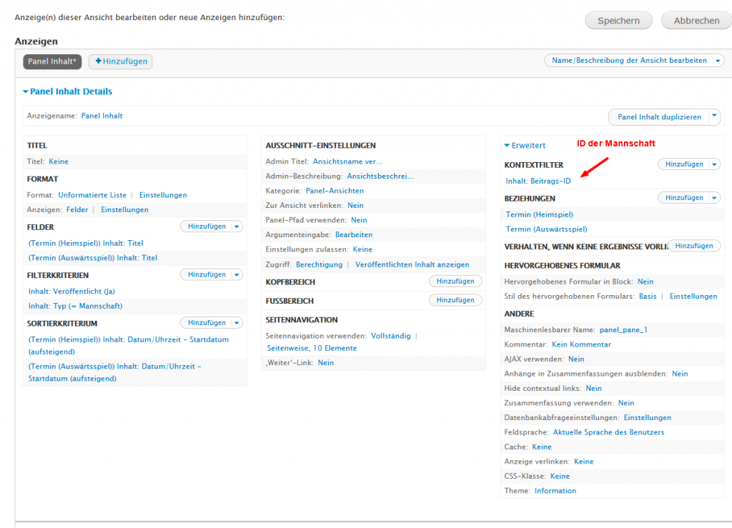732x528 pixels.
Task: Collapse the Panel Inhalt Details section
Action: pyautogui.click(x=67, y=91)
